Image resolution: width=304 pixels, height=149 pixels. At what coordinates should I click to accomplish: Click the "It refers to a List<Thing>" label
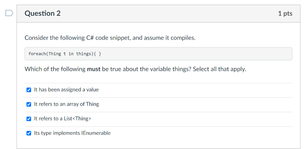coord(62,119)
